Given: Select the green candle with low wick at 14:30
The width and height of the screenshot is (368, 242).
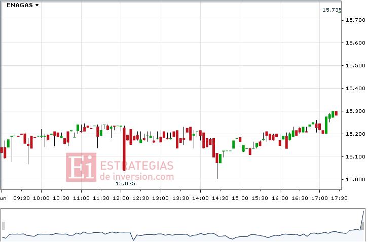Looking at the screenshot, I should tap(220, 158).
